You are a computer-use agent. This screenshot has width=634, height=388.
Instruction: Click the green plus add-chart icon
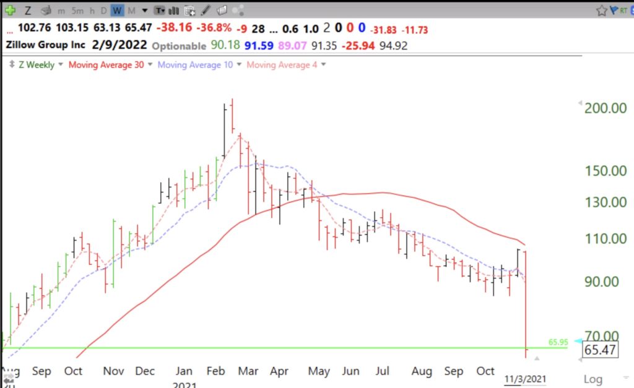click(11, 11)
